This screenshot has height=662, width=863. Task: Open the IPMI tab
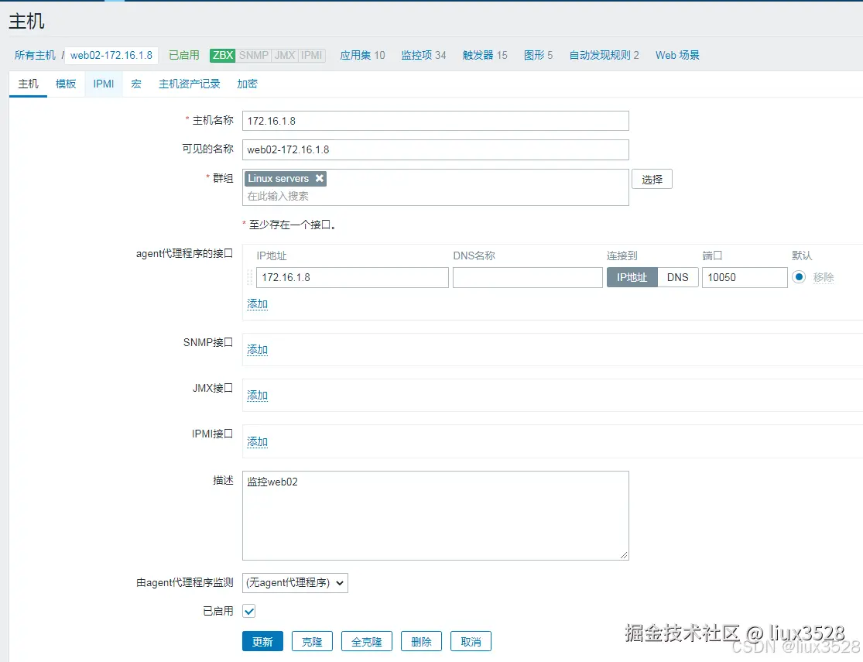[104, 84]
